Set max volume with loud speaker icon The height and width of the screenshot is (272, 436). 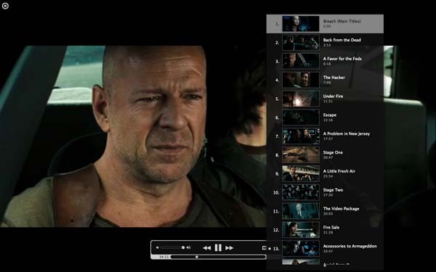[188, 247]
